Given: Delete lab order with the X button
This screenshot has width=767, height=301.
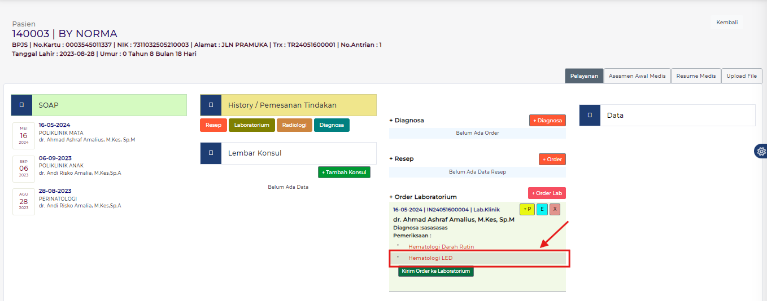Looking at the screenshot, I should (555, 209).
